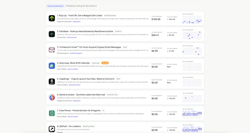Click the Stay Up green arrow logo
The width and height of the screenshot is (250, 133).
coord(52,18)
